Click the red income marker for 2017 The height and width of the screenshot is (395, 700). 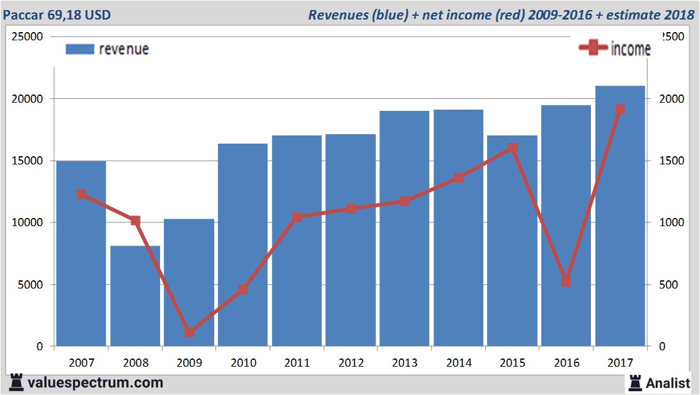tap(620, 109)
